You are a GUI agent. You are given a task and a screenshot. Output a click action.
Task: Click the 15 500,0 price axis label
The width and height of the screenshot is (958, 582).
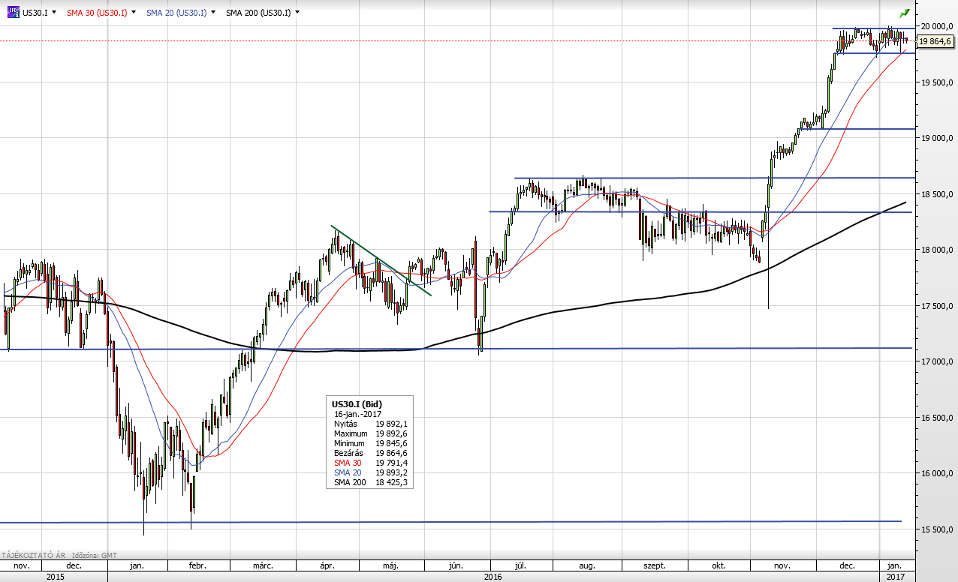pos(936,529)
